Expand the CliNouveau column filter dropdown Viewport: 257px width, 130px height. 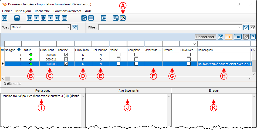(x=194, y=44)
